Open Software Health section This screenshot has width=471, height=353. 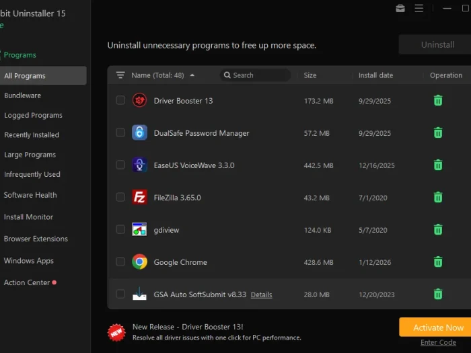click(30, 195)
